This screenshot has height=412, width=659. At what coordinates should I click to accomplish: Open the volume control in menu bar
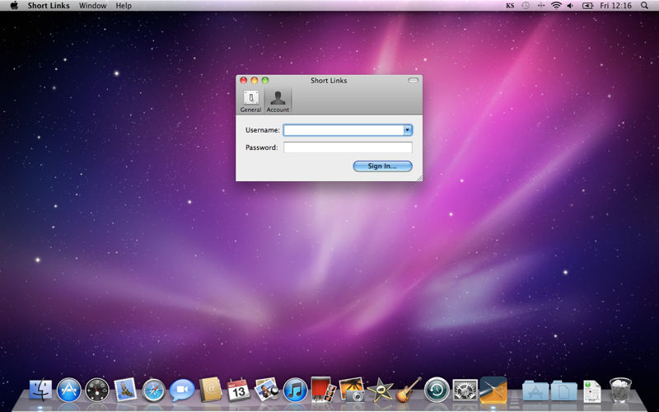570,6
